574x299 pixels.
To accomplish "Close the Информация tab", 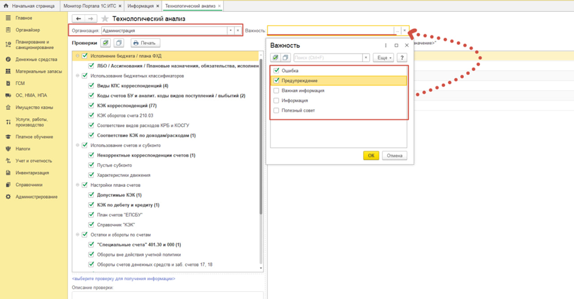I will pos(158,6).
